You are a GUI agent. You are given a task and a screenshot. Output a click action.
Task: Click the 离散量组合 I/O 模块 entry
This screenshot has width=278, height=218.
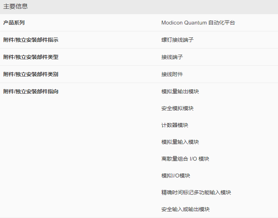[x=185, y=159]
